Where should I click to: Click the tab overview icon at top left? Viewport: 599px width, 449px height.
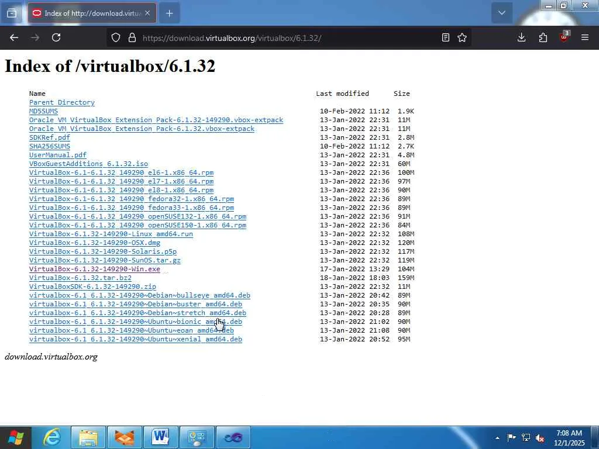pyautogui.click(x=12, y=13)
